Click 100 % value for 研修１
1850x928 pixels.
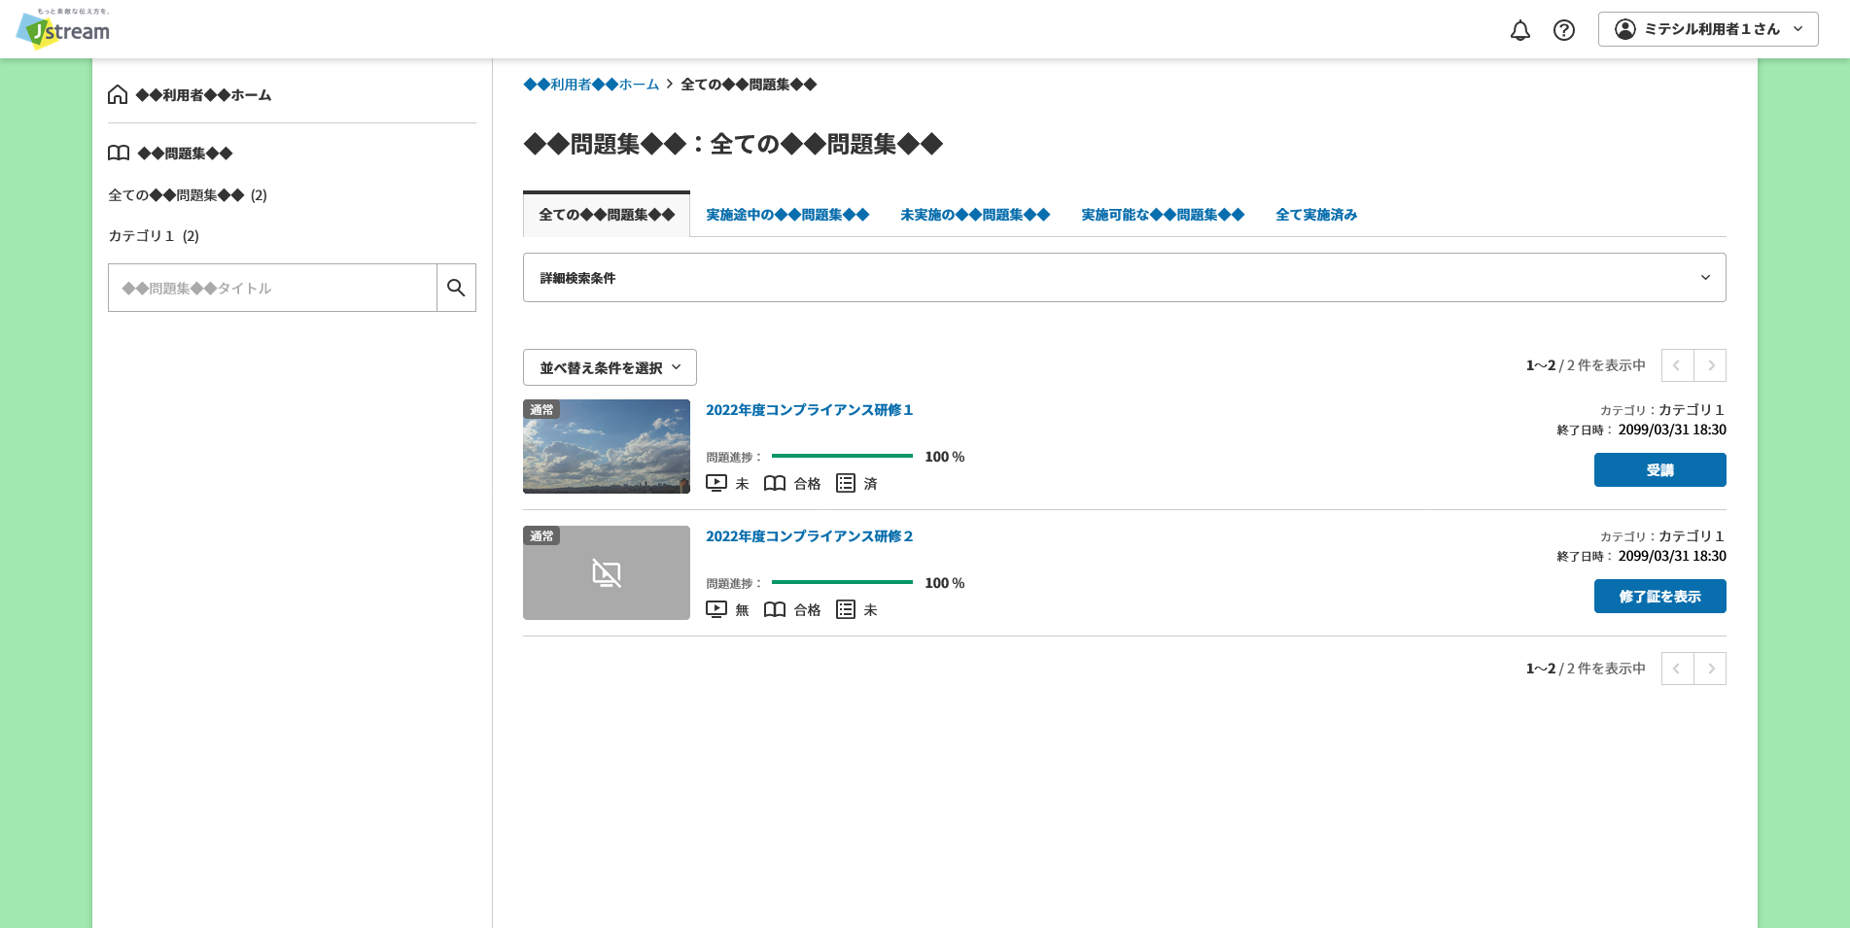pyautogui.click(x=945, y=457)
